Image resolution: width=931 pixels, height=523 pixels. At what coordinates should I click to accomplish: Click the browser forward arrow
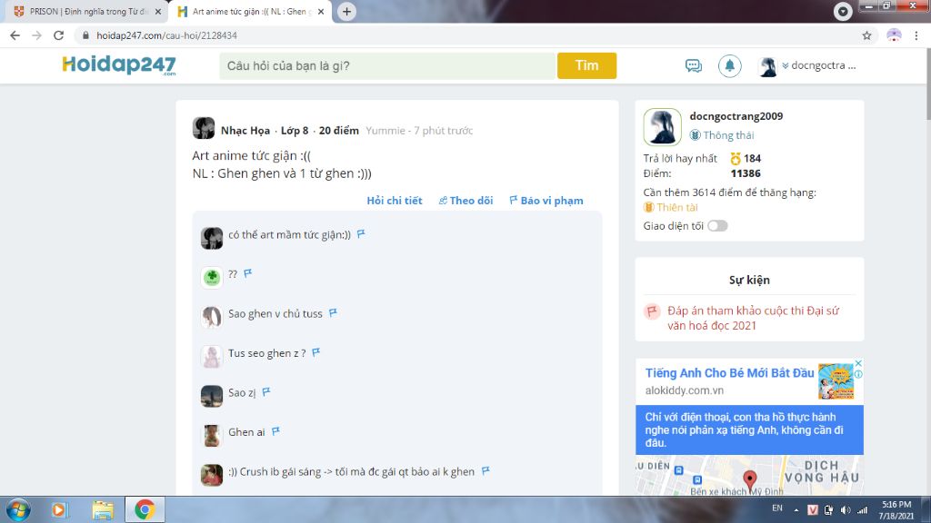pyautogui.click(x=36, y=35)
